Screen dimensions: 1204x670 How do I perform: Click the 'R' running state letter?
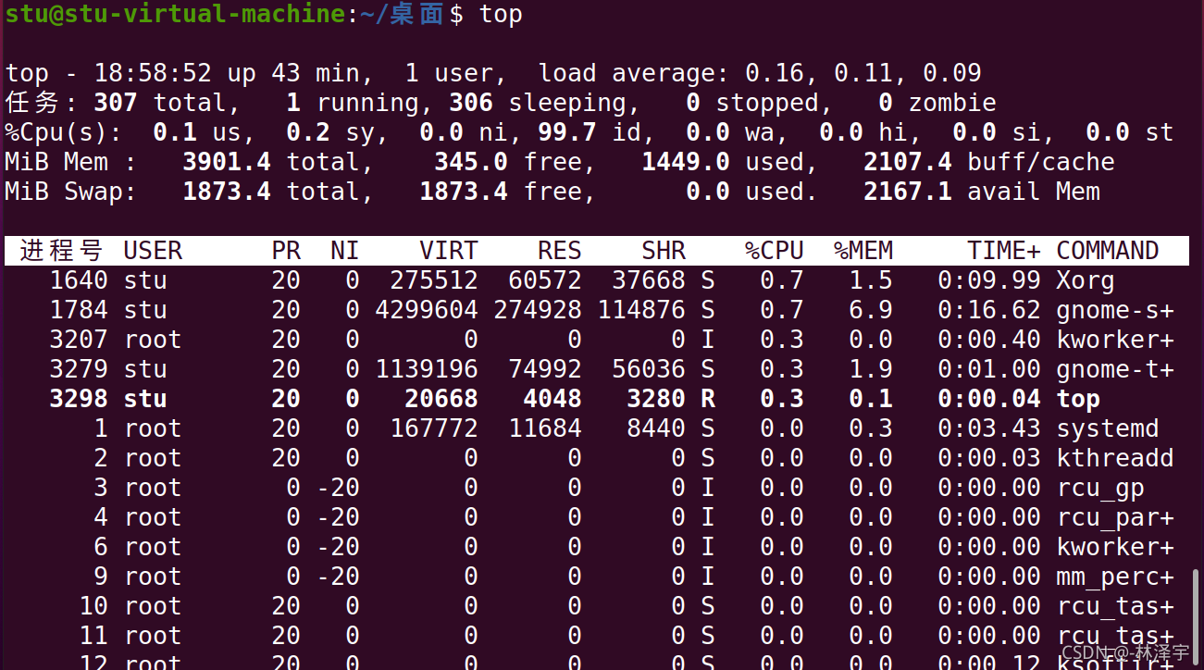coord(708,399)
